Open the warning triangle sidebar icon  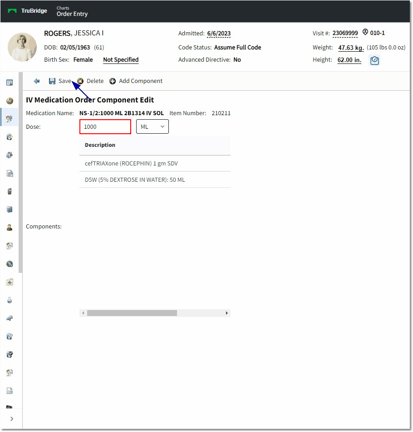pos(10,137)
